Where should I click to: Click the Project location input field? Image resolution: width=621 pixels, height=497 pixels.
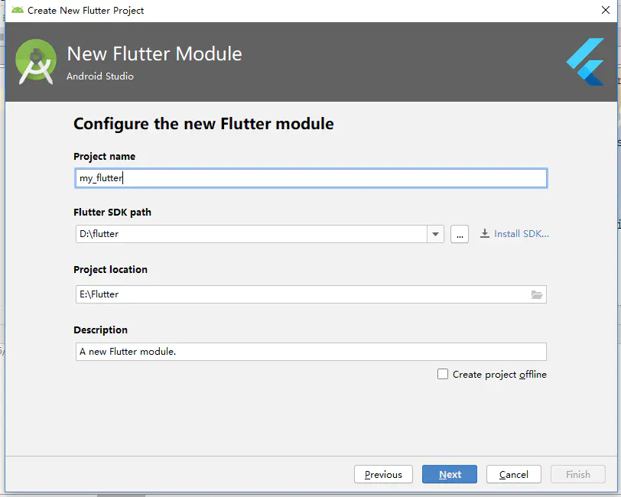pyautogui.click(x=311, y=294)
